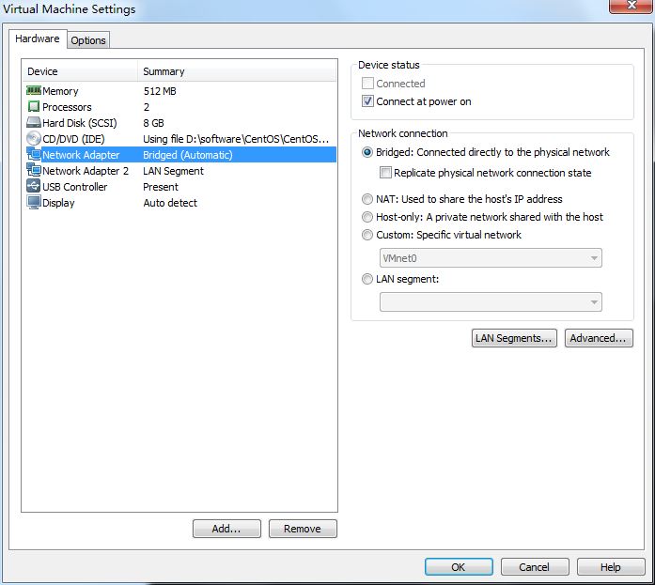Click the highlighted Network Adapter icon

[34, 154]
